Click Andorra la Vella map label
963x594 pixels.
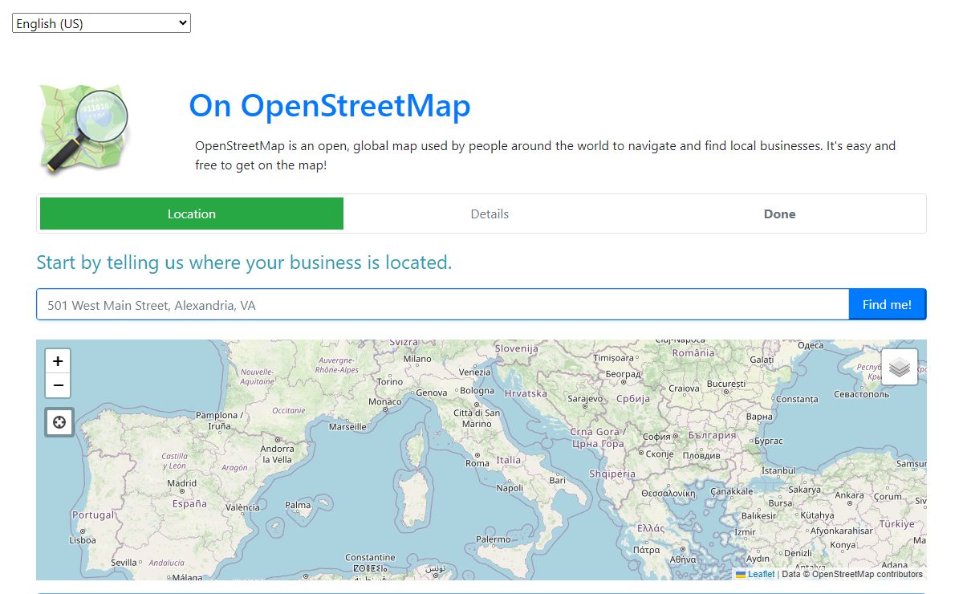[277, 454]
